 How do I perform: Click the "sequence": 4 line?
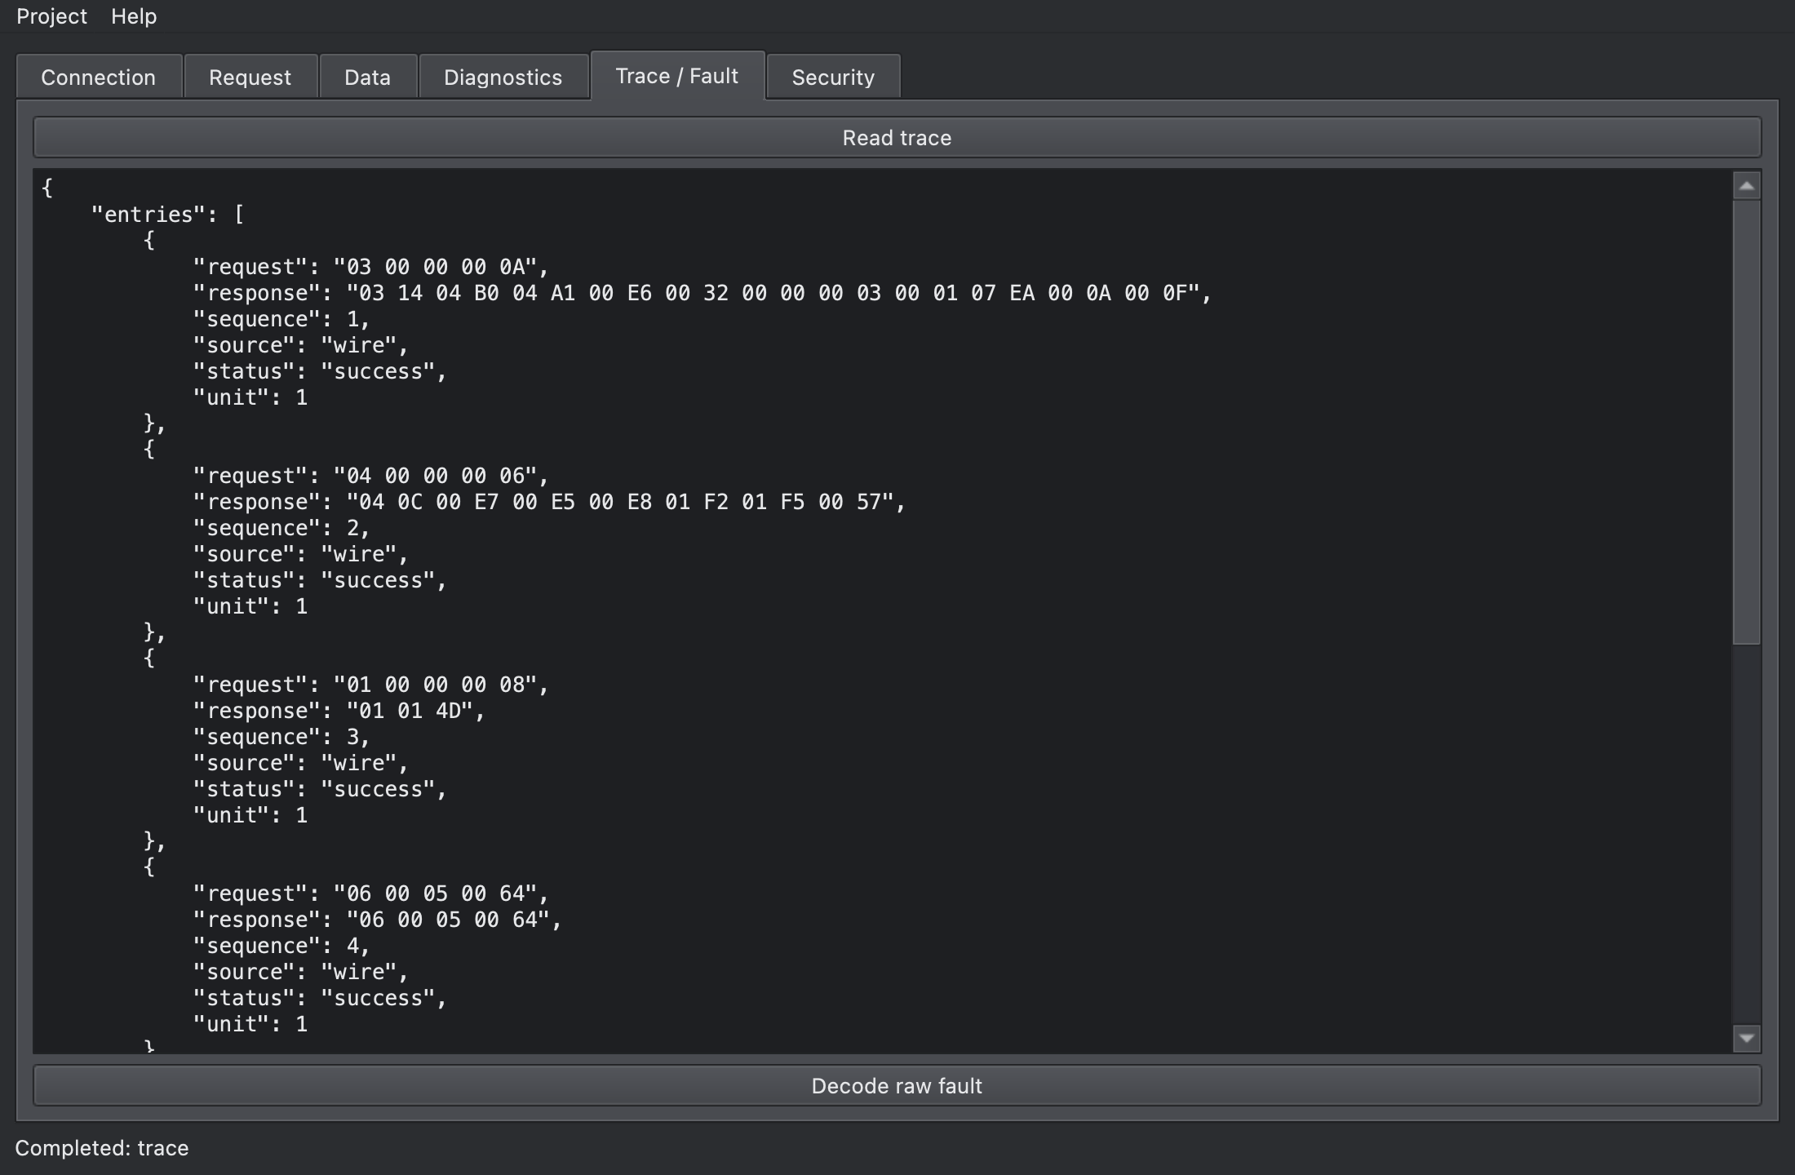[281, 946]
